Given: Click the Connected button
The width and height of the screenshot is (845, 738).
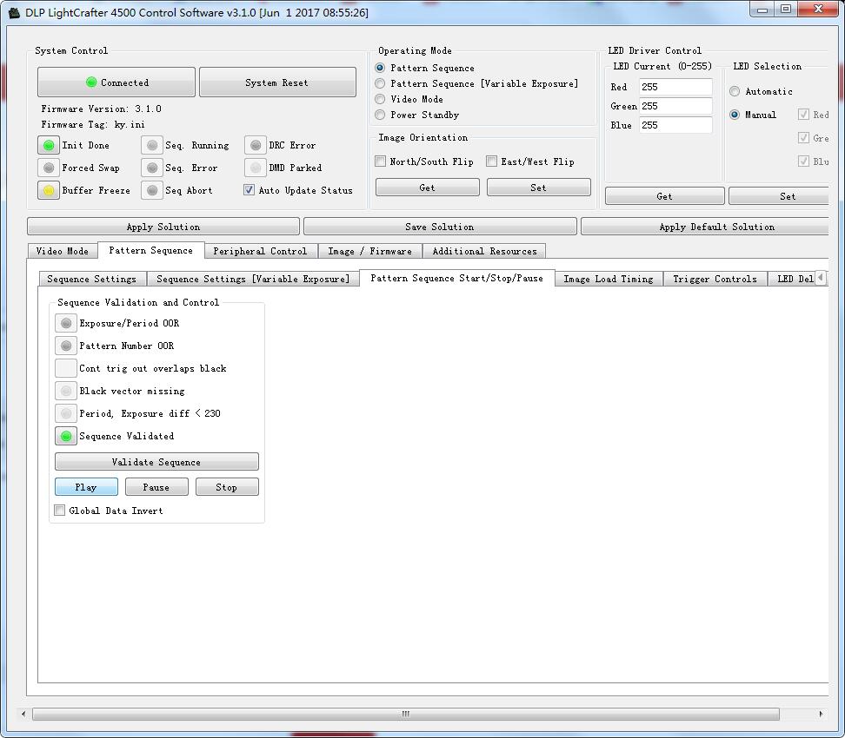Looking at the screenshot, I should [116, 82].
